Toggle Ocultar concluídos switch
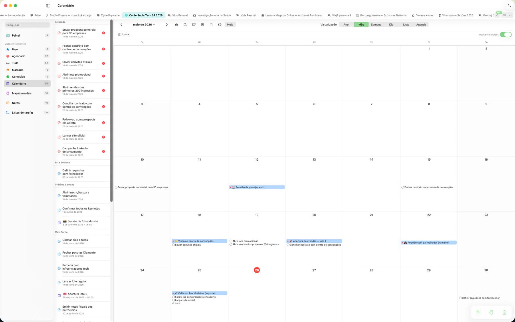The height and width of the screenshot is (322, 515). (x=506, y=35)
